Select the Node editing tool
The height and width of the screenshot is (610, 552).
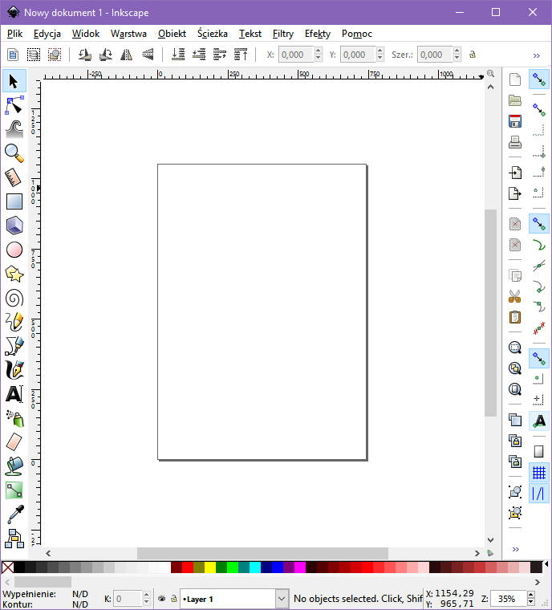14,105
